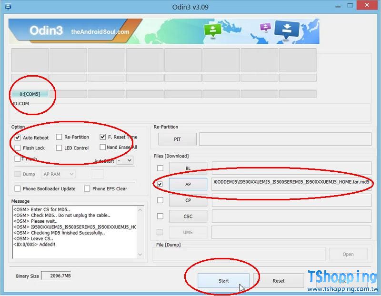Enable Nand Erase All option
This screenshot has height=296, width=381.
pos(102,147)
